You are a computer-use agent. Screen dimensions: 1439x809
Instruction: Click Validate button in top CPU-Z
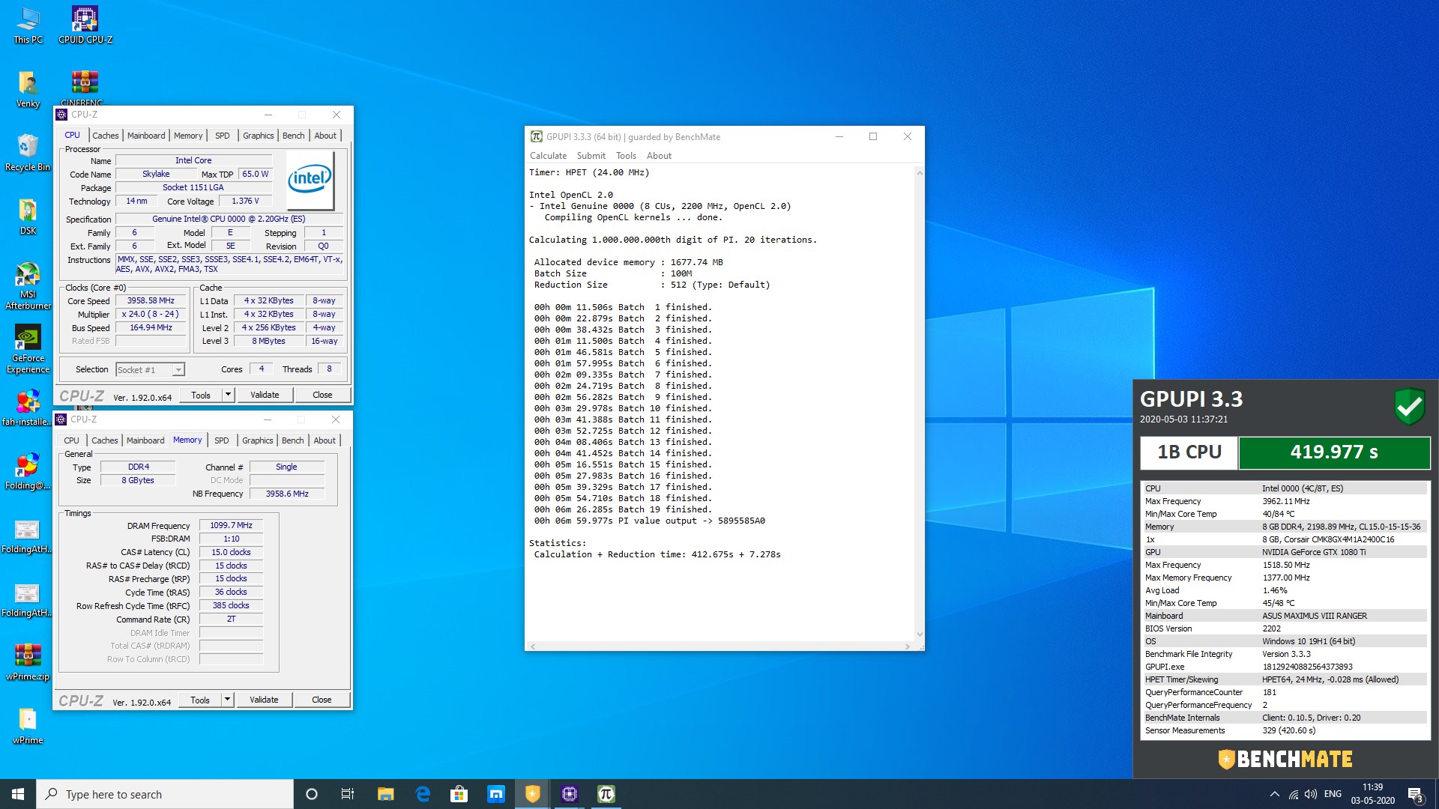coord(265,395)
